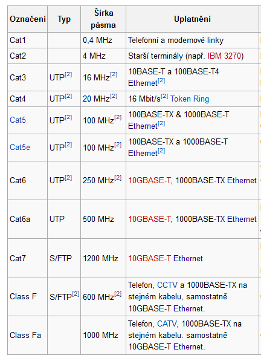Click the CCTV link in Class F row
The width and height of the screenshot is (261, 364).
click(167, 285)
